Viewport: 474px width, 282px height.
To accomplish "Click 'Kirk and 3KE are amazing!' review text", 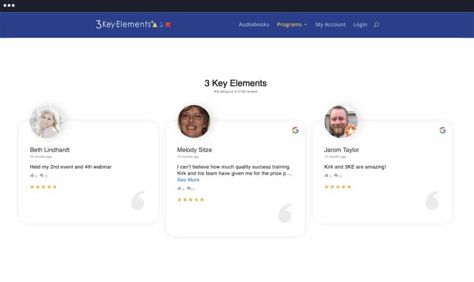I will pos(355,167).
